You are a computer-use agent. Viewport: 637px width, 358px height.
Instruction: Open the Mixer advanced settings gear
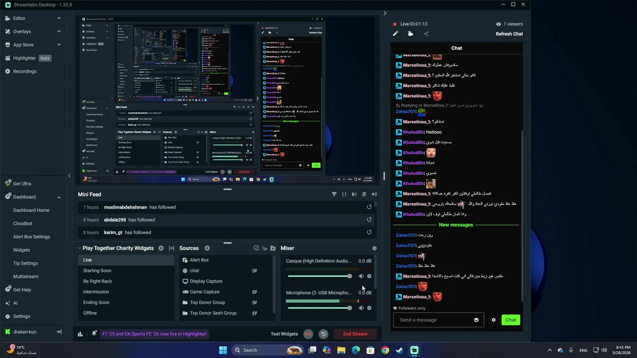374,248
